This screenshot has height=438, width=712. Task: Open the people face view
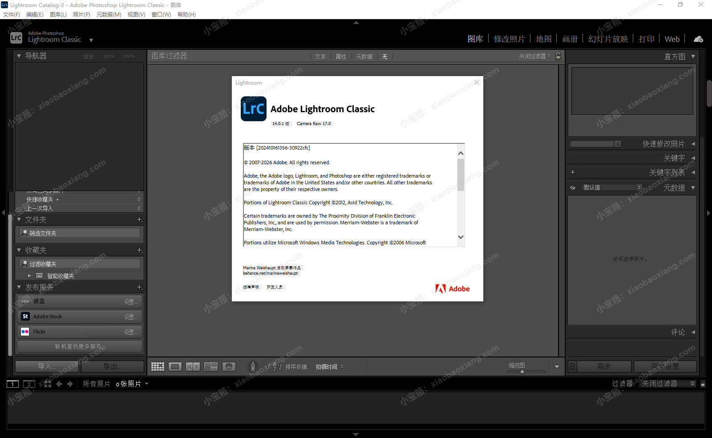[229, 366]
